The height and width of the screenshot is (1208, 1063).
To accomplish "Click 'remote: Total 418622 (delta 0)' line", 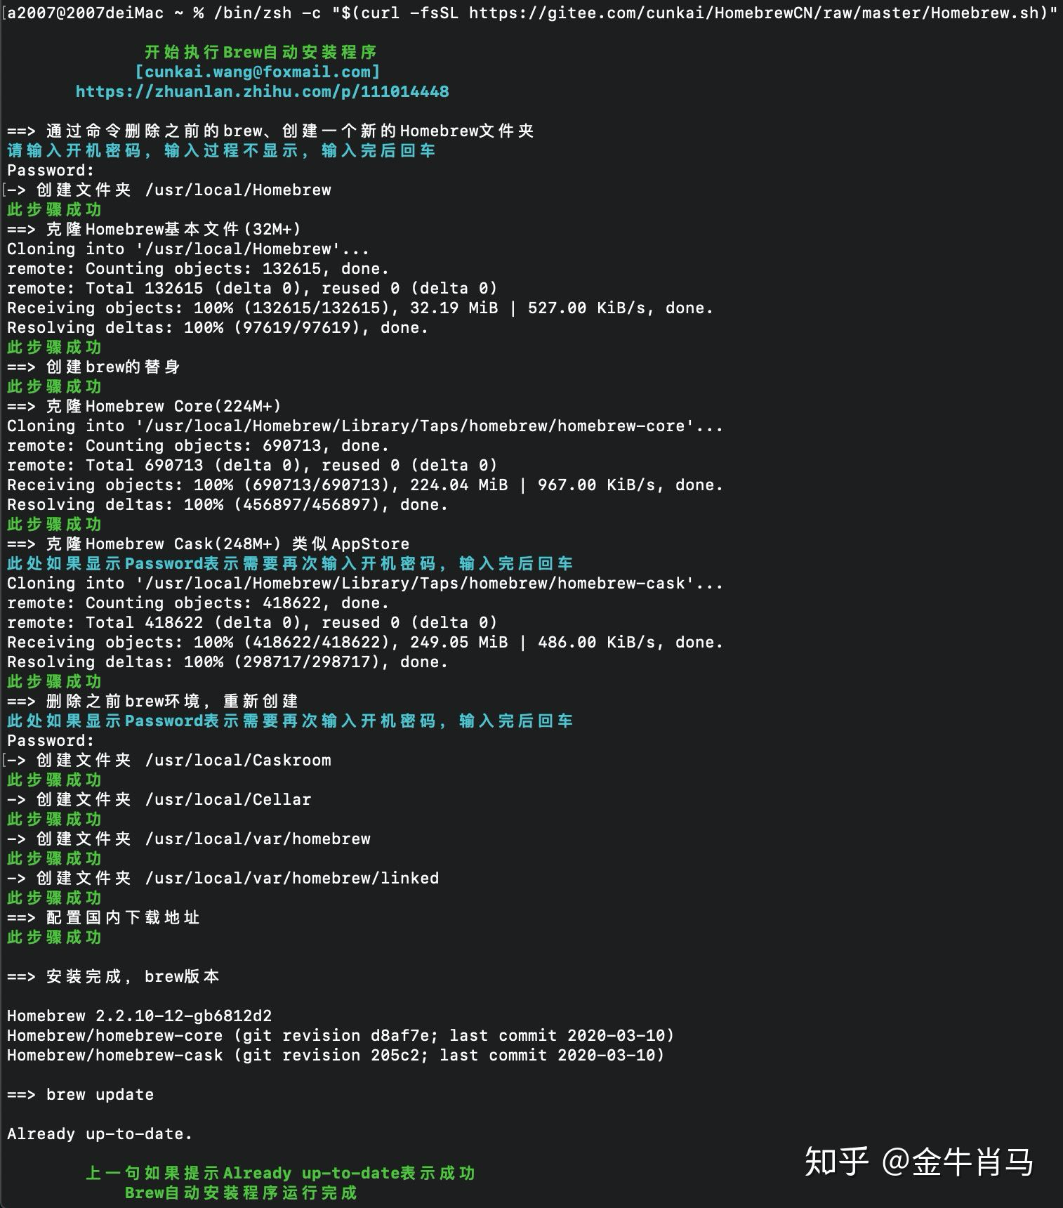I will click(252, 622).
